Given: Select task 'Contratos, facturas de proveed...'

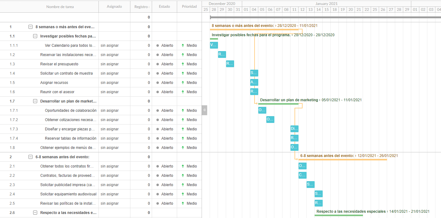Looking at the screenshot, I should coord(68,176).
